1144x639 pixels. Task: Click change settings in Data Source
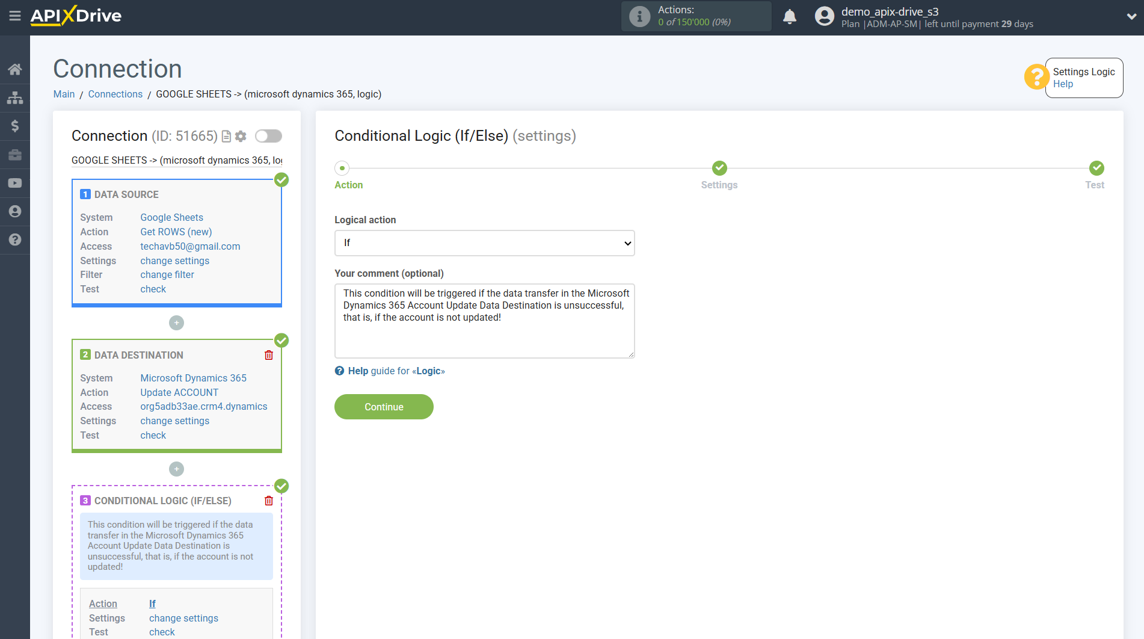[x=175, y=261]
